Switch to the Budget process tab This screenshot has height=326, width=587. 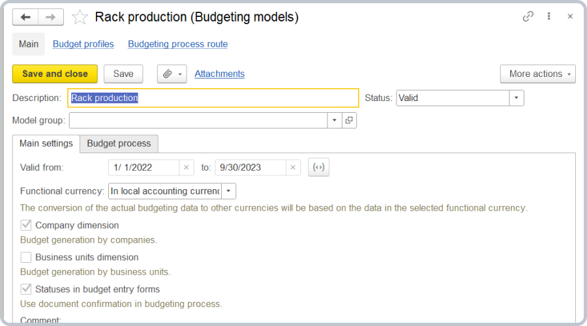coord(119,143)
